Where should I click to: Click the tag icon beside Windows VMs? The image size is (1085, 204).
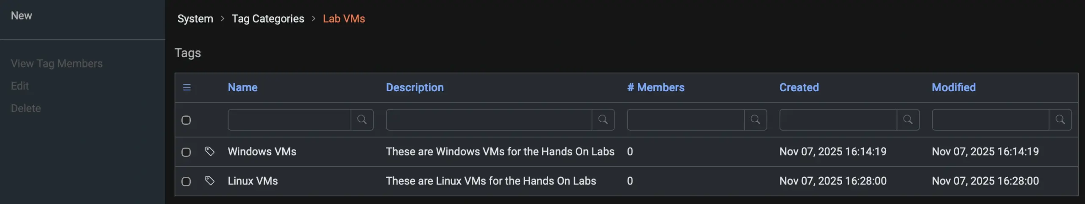click(x=210, y=151)
